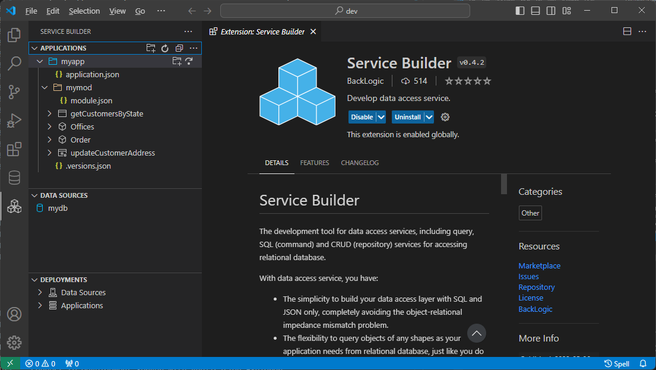Select the DETAILS tab
The image size is (656, 370).
[x=277, y=163]
